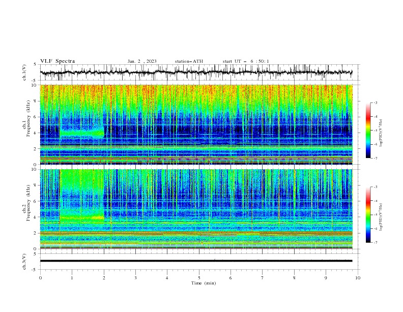
Task: Click the "5" tick on ch.3(V) voltage axis
Action: tap(35, 254)
